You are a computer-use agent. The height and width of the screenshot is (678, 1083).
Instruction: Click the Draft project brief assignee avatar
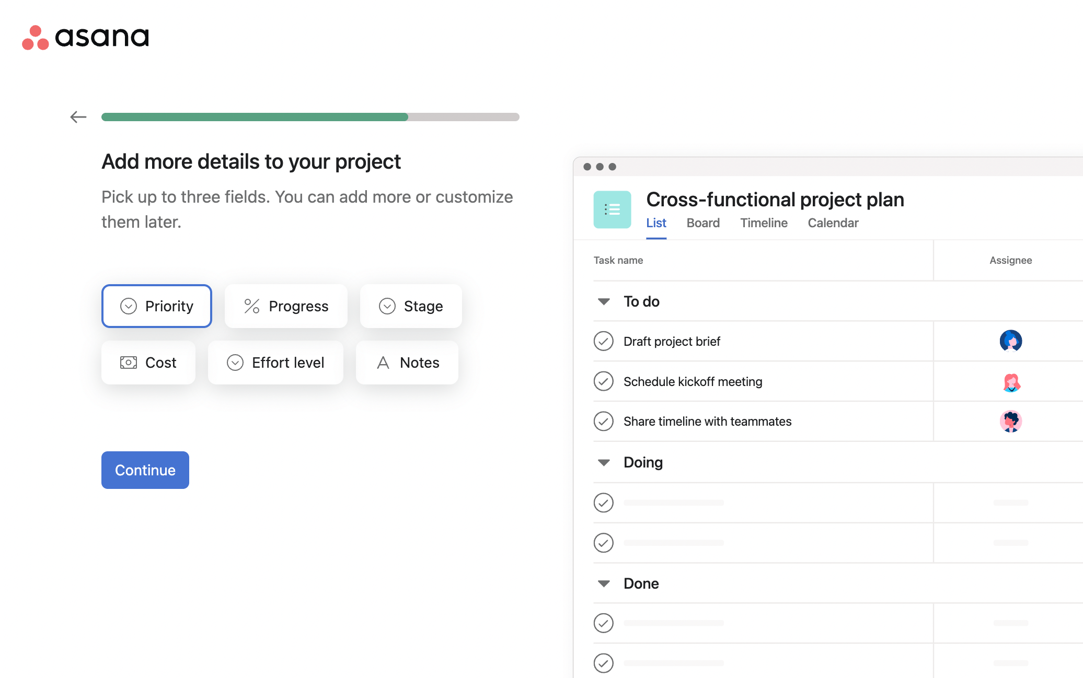pyautogui.click(x=1010, y=341)
